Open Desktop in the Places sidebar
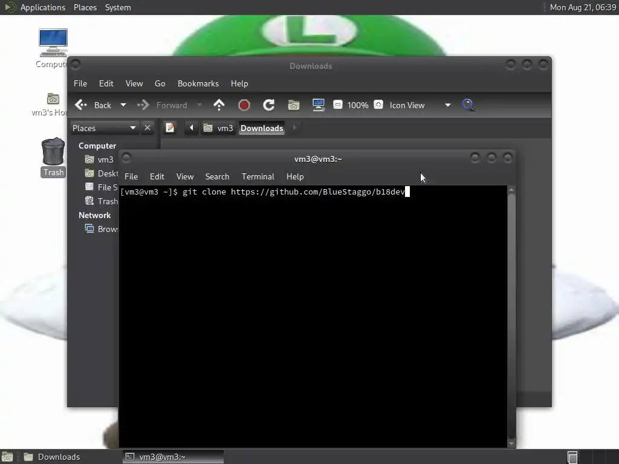Image resolution: width=619 pixels, height=464 pixels. pyautogui.click(x=101, y=173)
